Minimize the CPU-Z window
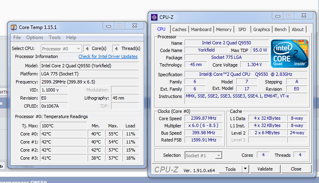Screen dimensions: 319x183 (278, 16)
